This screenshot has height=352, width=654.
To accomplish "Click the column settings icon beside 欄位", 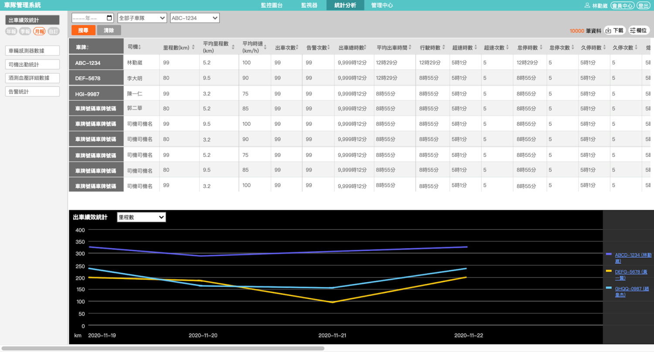I will pos(632,31).
